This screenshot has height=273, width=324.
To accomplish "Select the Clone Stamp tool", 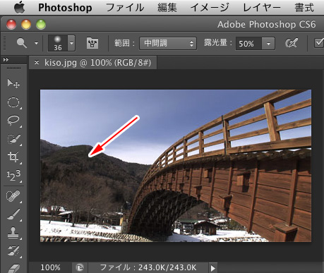I will coord(13,233).
